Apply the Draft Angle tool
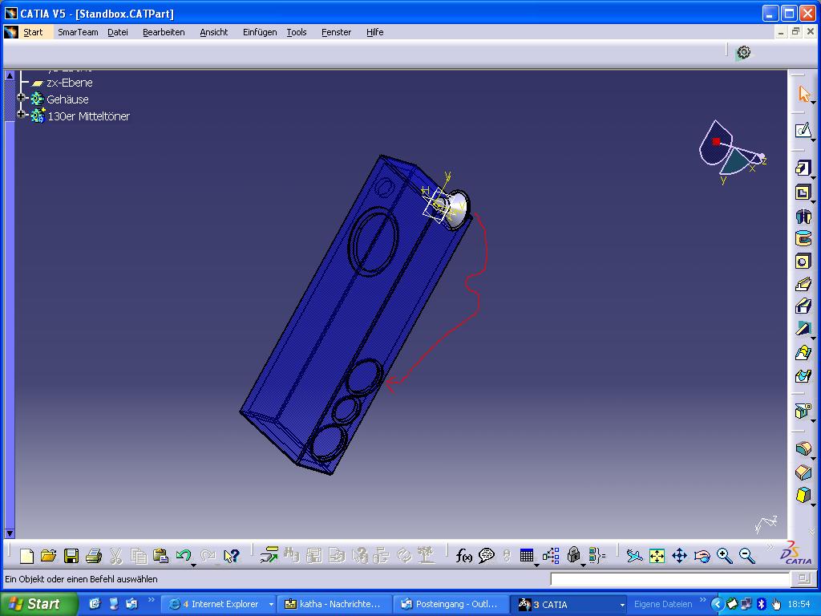The width and height of the screenshot is (821, 616). (x=803, y=494)
